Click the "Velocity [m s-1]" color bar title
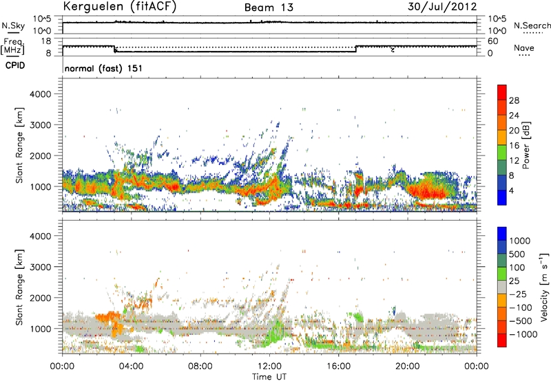551x381 pixels. coord(544,287)
